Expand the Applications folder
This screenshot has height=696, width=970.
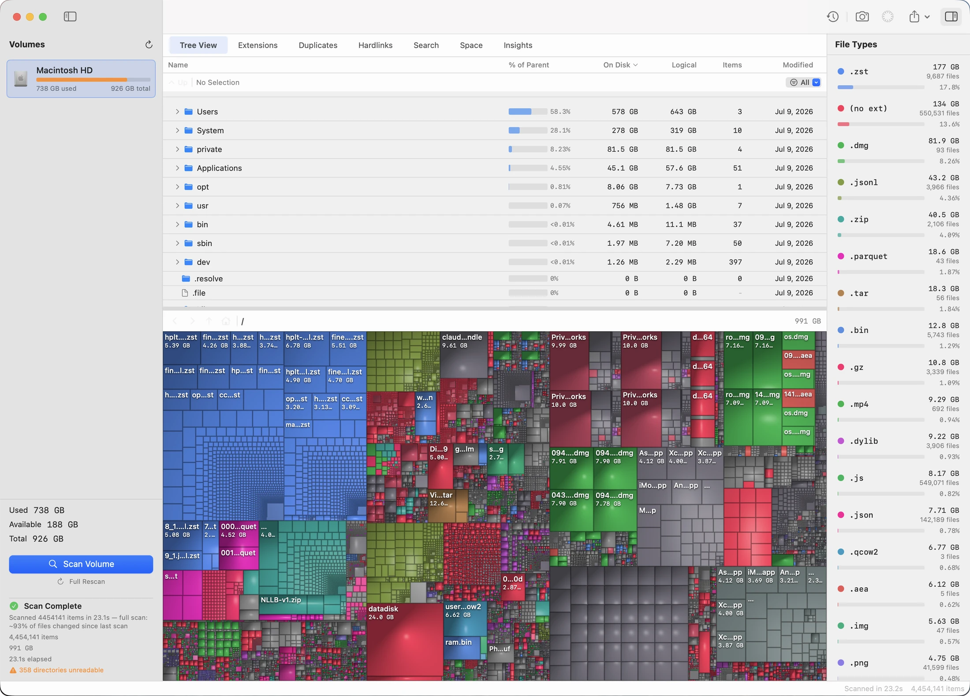(177, 168)
